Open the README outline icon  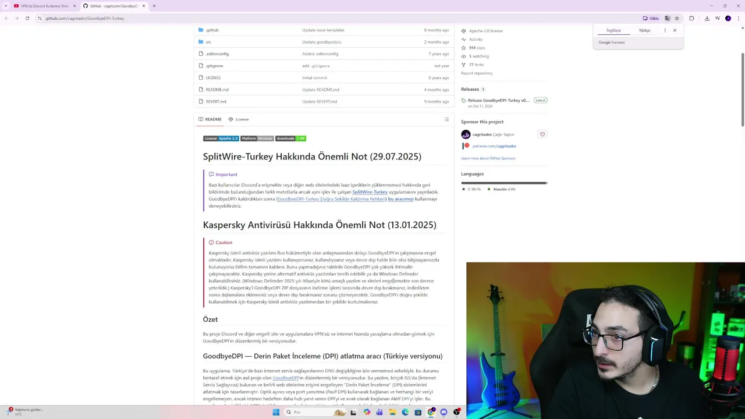[x=446, y=119]
